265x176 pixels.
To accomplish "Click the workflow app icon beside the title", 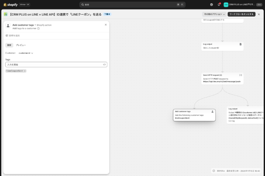I will [x=6, y=14].
